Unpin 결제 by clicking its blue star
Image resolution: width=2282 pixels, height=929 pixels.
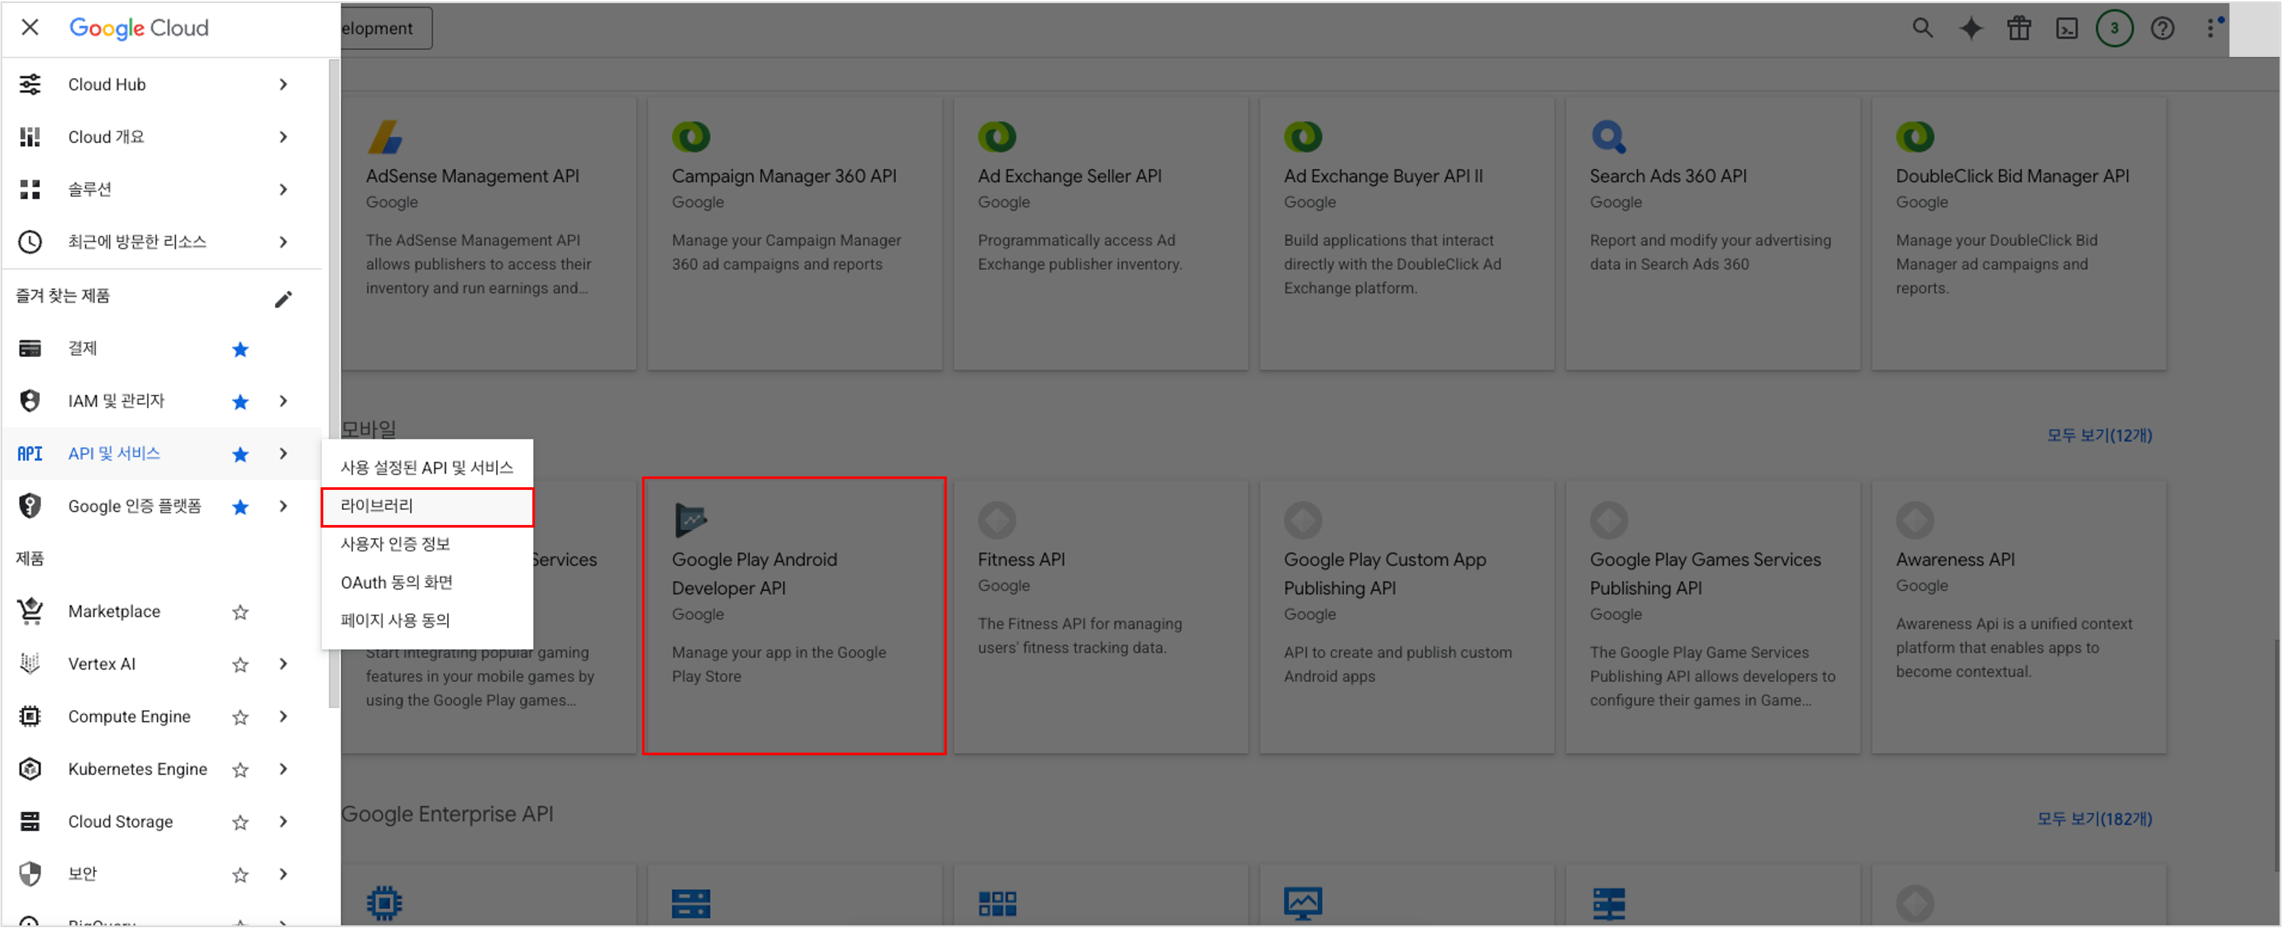pos(240,349)
